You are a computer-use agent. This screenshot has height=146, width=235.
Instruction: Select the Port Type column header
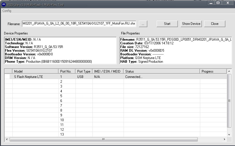point(84,71)
